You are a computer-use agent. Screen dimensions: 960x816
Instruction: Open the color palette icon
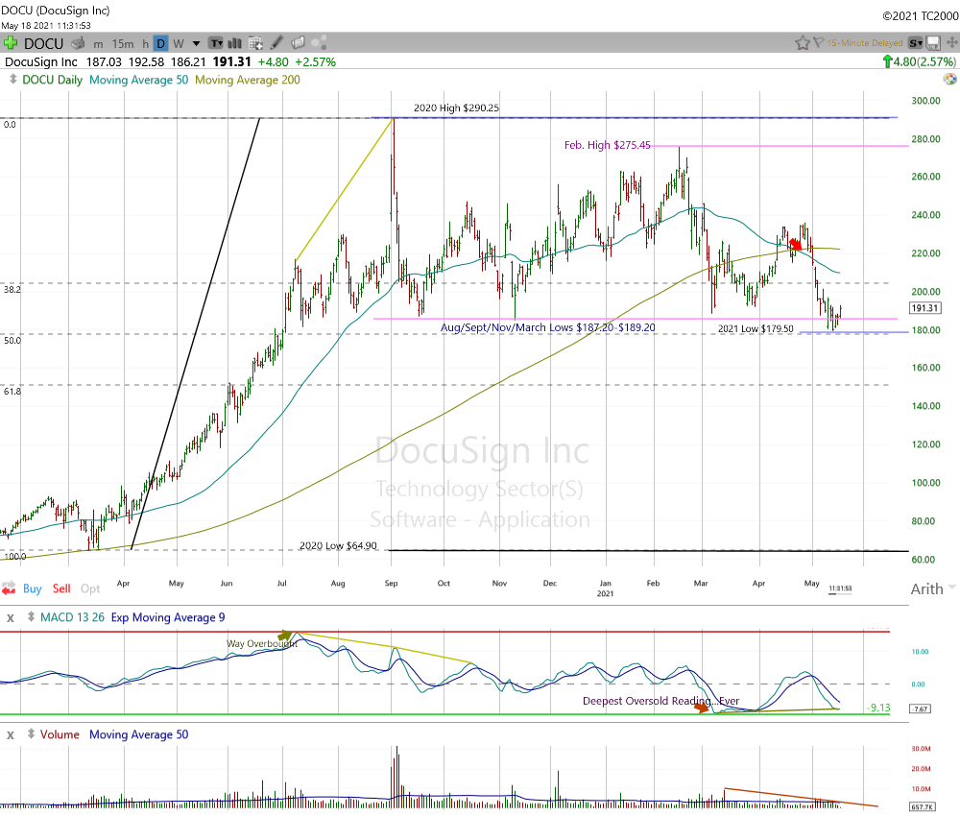click(x=949, y=79)
